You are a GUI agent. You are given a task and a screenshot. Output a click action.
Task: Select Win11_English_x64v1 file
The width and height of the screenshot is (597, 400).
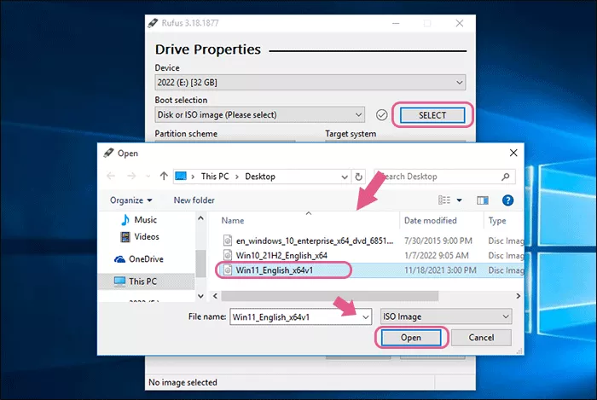[274, 270]
